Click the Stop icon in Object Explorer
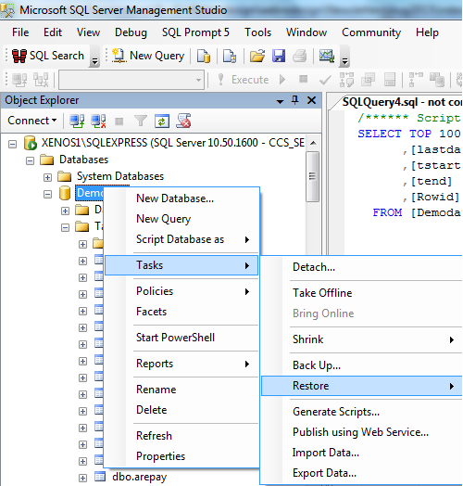The image size is (463, 486). click(x=119, y=121)
